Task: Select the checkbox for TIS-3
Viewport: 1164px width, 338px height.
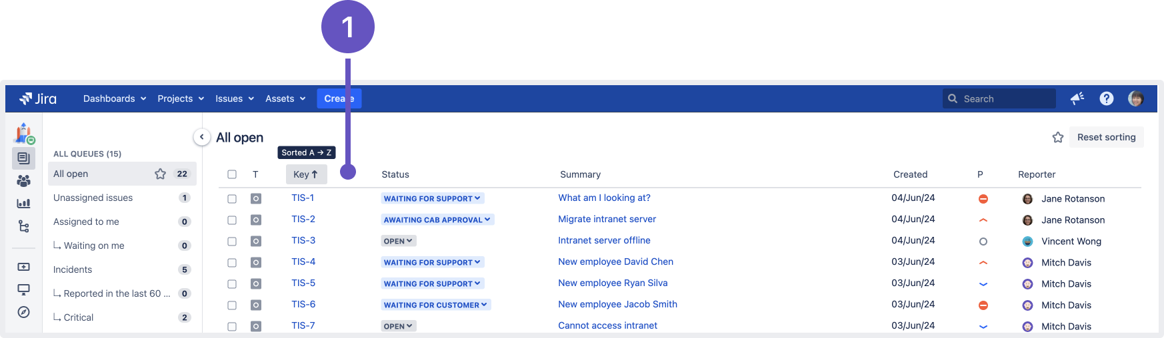Action: click(232, 242)
